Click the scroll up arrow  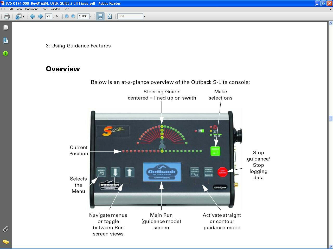tap(331, 23)
